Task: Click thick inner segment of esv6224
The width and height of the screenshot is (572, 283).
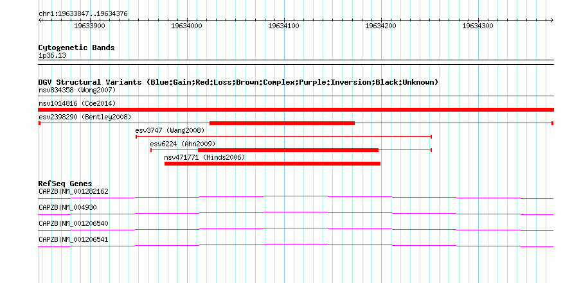Action: pyautogui.click(x=288, y=150)
